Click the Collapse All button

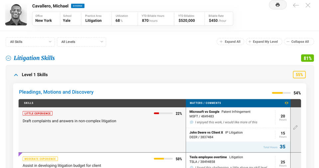click(299, 42)
